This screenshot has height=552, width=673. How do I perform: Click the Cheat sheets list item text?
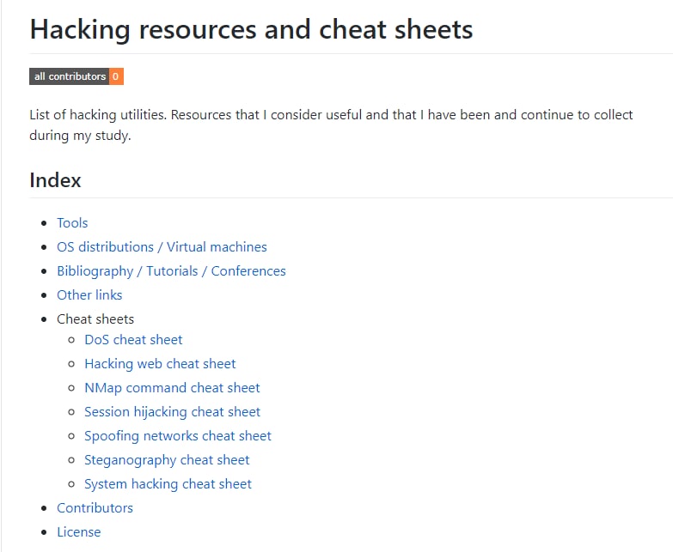(95, 318)
